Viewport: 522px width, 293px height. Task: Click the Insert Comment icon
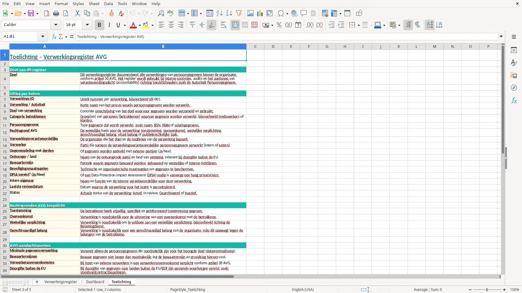point(304,13)
